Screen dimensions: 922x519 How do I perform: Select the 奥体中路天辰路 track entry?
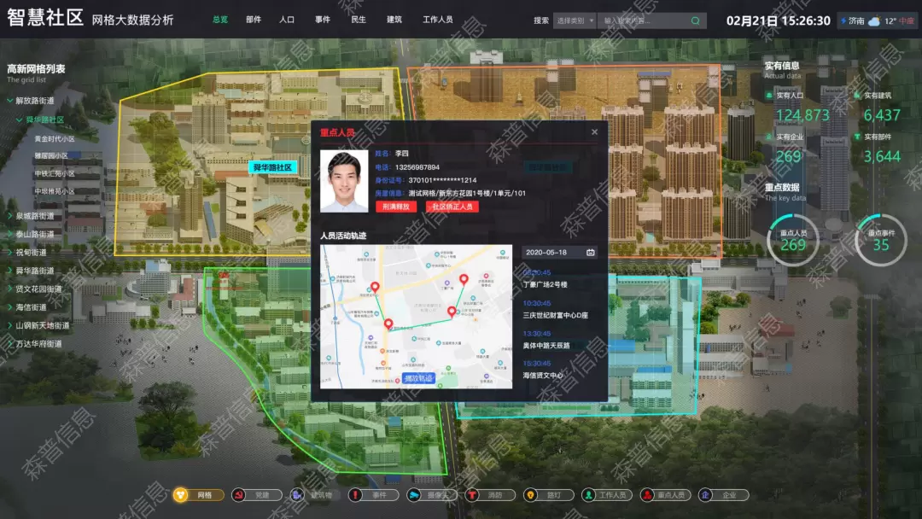tap(546, 346)
